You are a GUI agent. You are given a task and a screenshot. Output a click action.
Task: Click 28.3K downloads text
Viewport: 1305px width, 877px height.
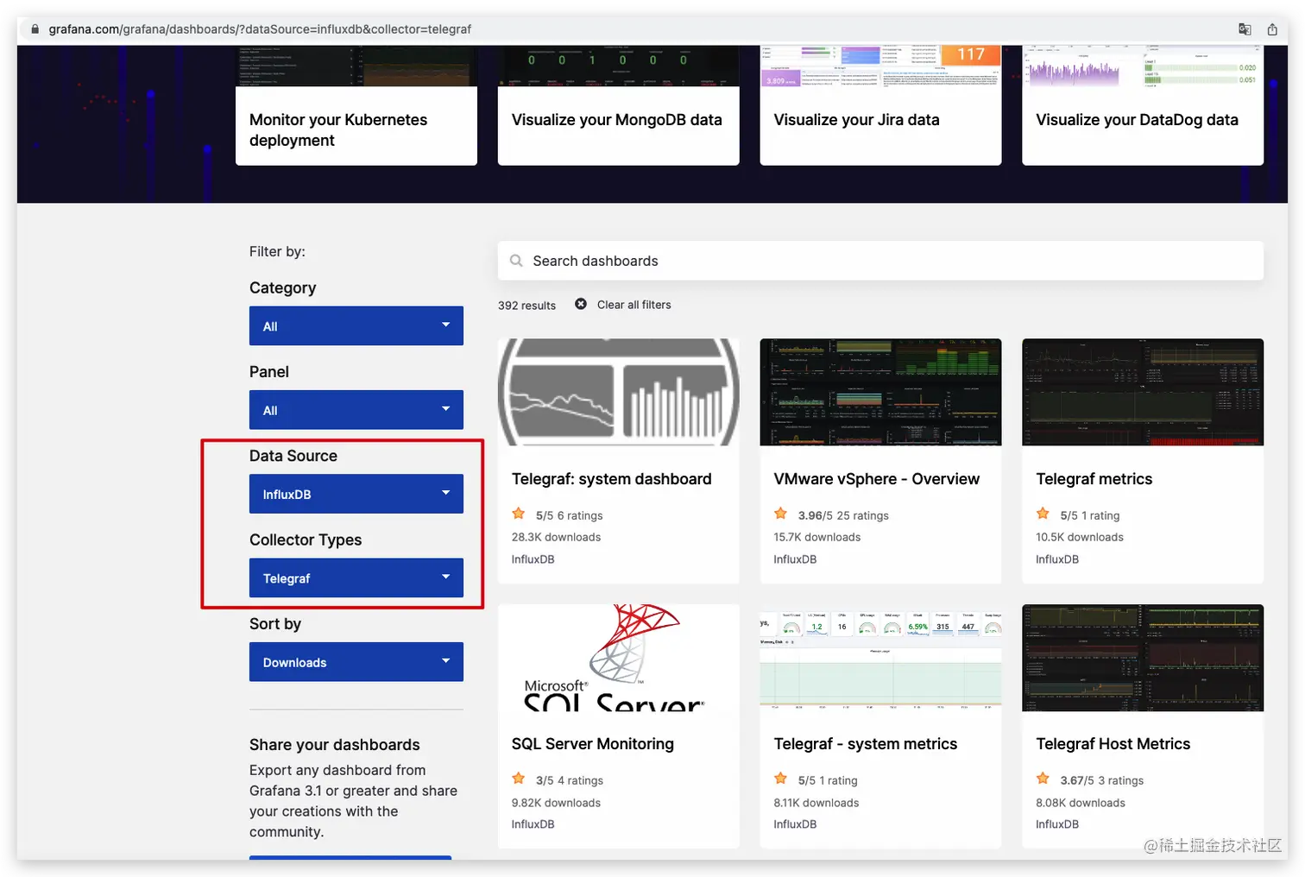[556, 537]
